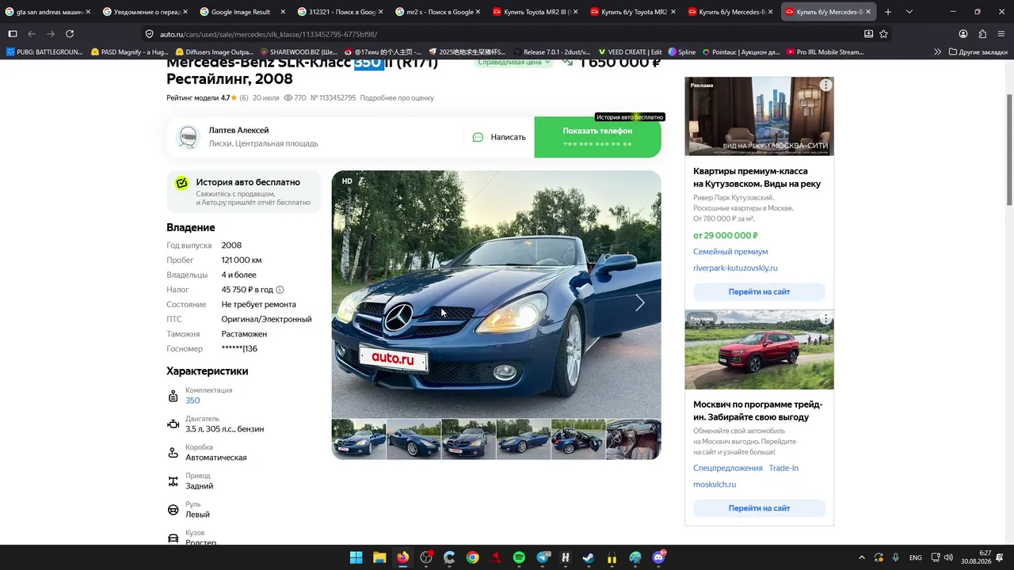Click the microphone icon in system tray
The height and width of the screenshot is (570, 1014).
(x=896, y=557)
